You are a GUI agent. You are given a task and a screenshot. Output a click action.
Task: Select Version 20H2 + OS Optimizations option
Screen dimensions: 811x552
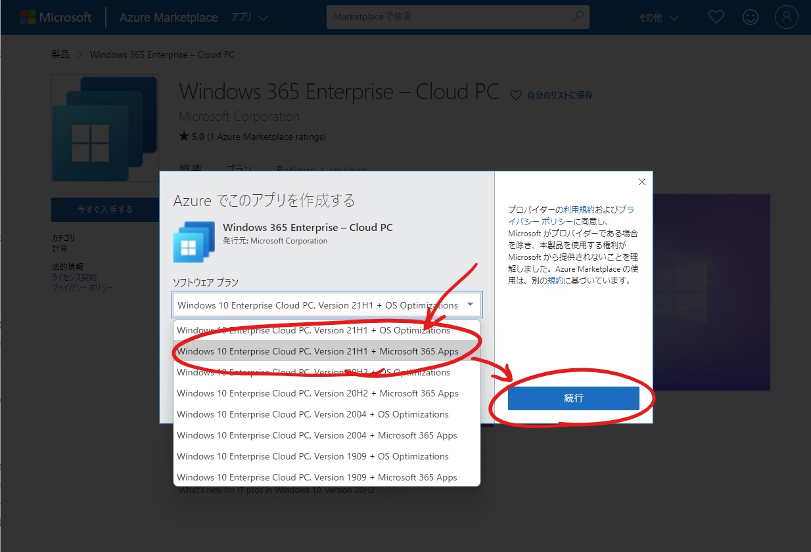[x=327, y=372]
